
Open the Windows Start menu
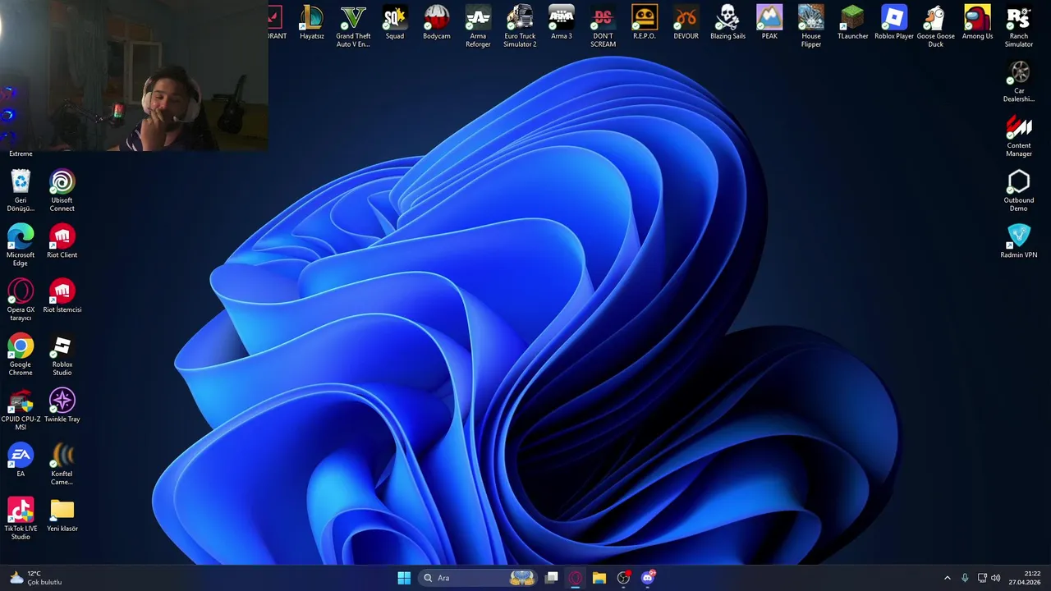pyautogui.click(x=404, y=578)
